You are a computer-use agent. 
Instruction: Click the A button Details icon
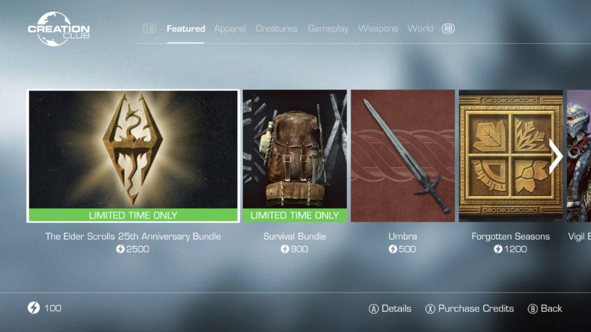[373, 309]
